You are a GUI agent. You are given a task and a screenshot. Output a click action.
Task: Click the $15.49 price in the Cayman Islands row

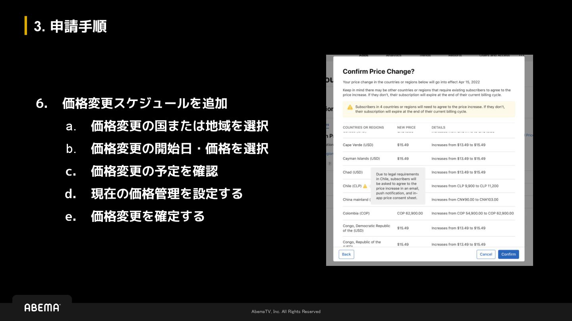click(x=403, y=159)
